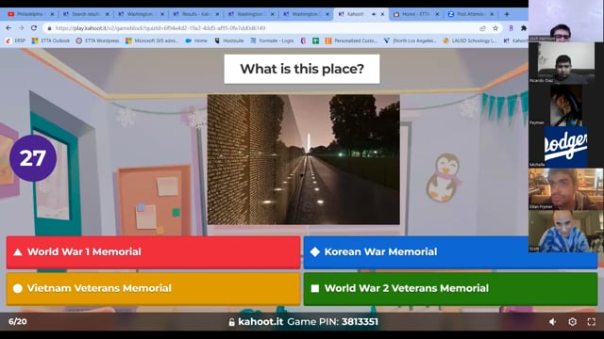
Task: Open the Formsite - Login bookmark
Action: pos(272,40)
